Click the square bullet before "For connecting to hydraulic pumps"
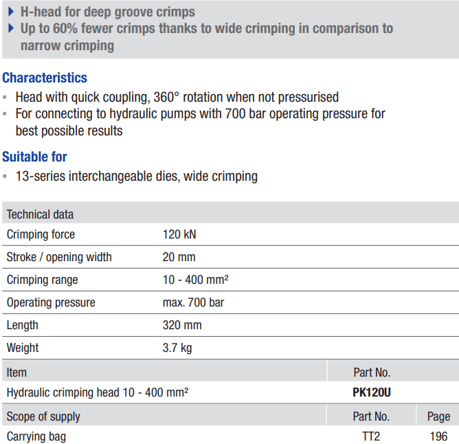 point(5,114)
